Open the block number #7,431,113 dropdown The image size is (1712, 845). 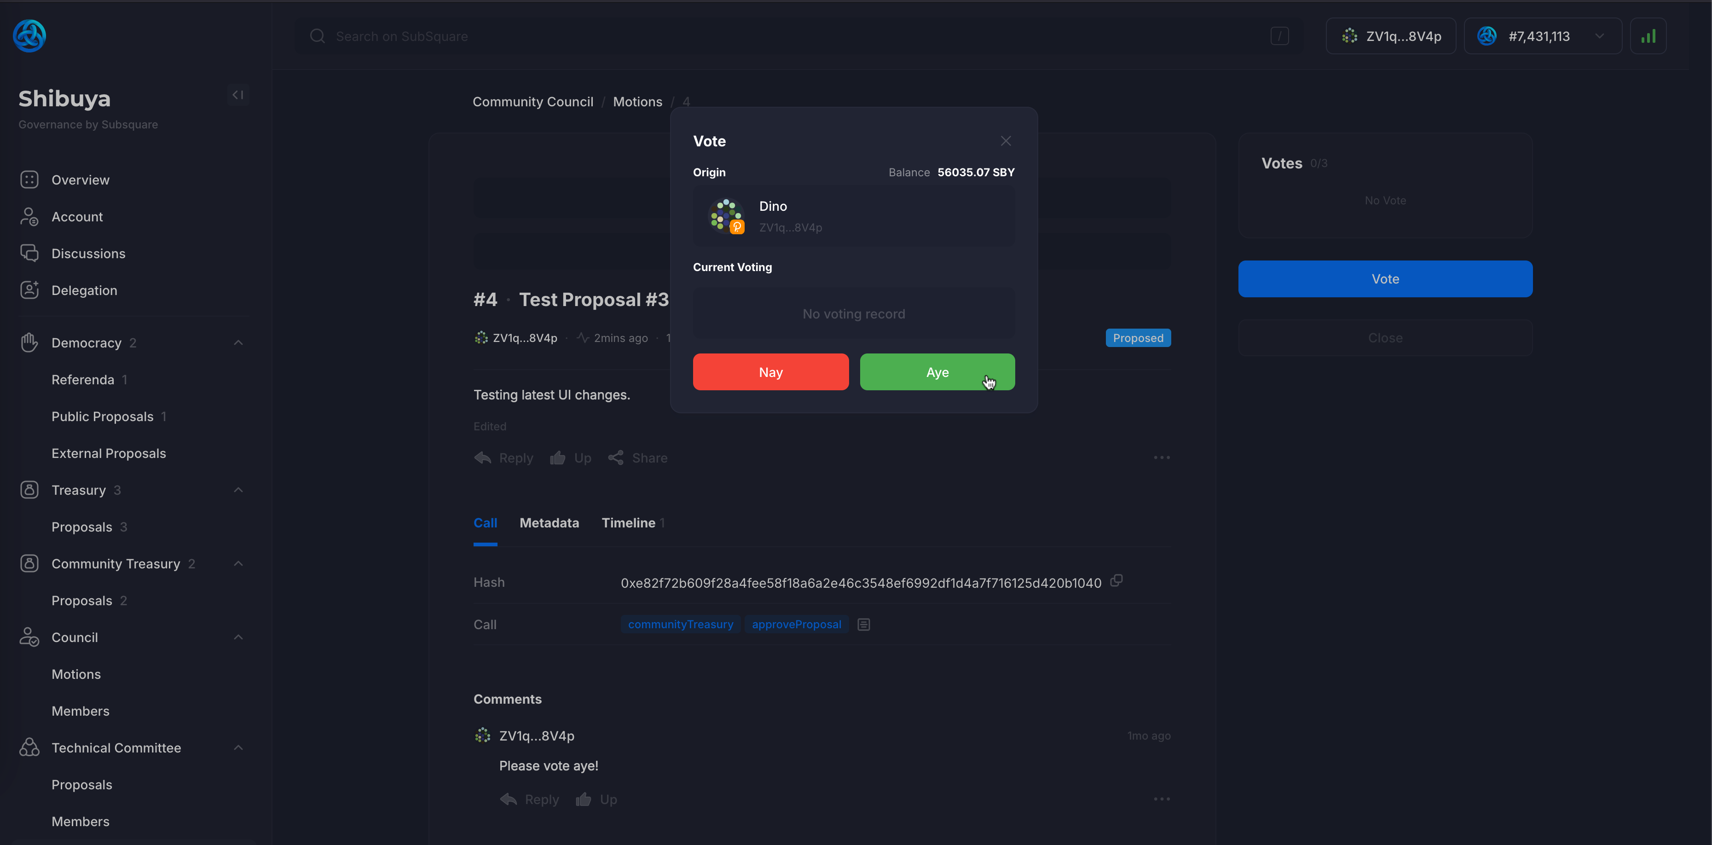click(1600, 36)
